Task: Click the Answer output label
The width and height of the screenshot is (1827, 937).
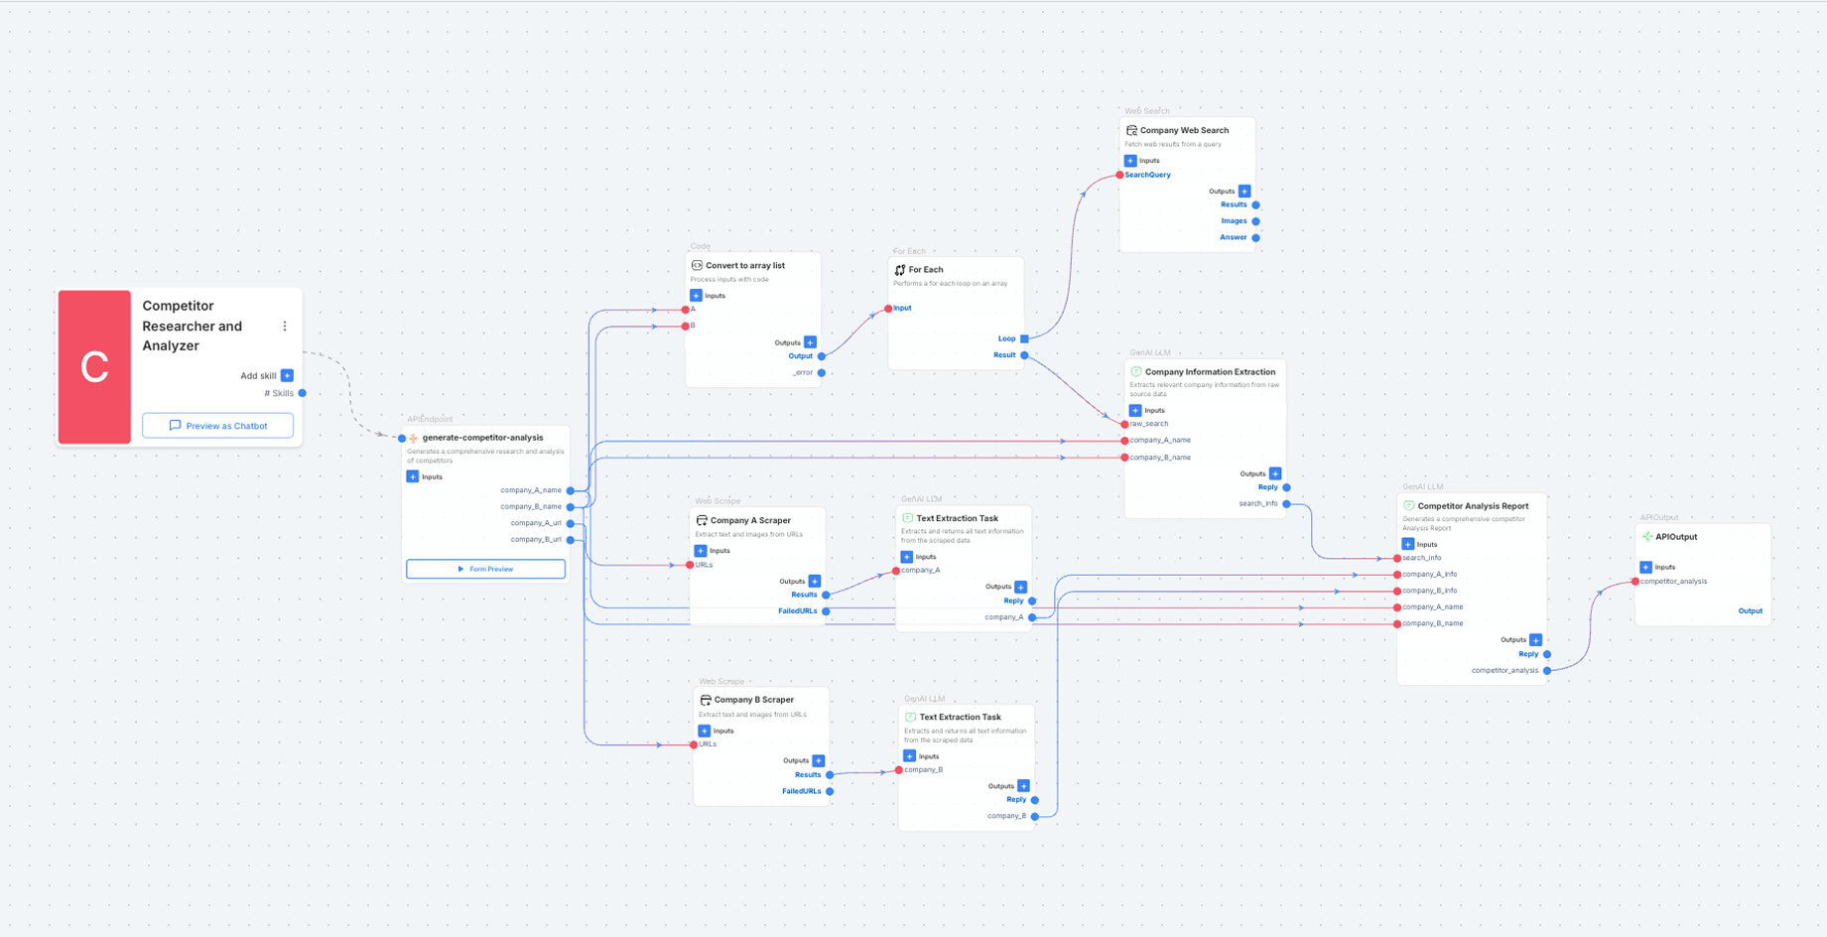Action: pos(1234,237)
